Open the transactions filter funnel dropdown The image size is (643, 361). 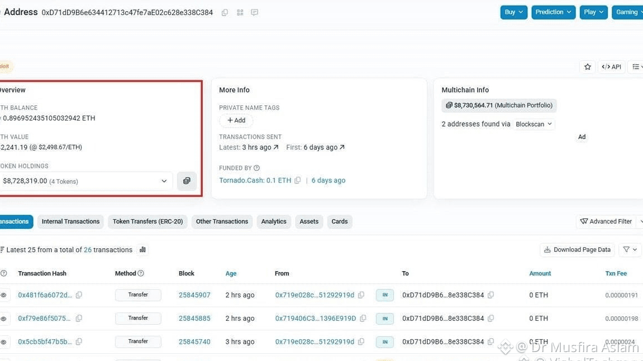630,249
